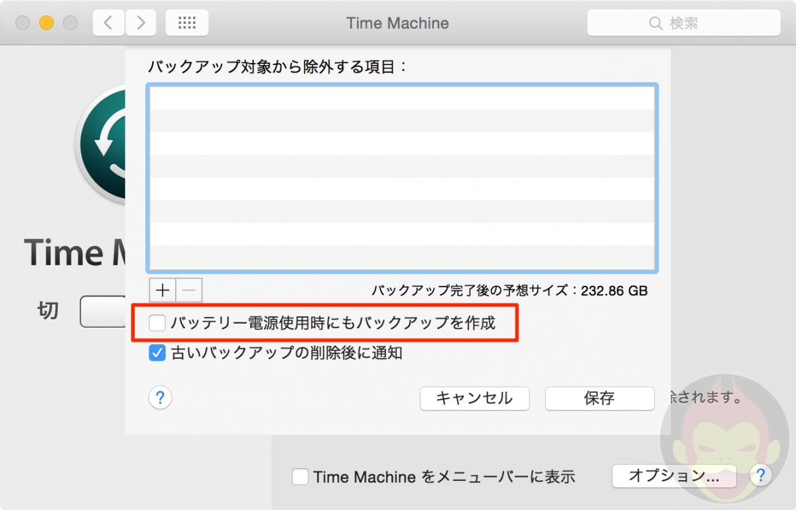
Task: Enable backup while on battery power
Action: tap(157, 323)
